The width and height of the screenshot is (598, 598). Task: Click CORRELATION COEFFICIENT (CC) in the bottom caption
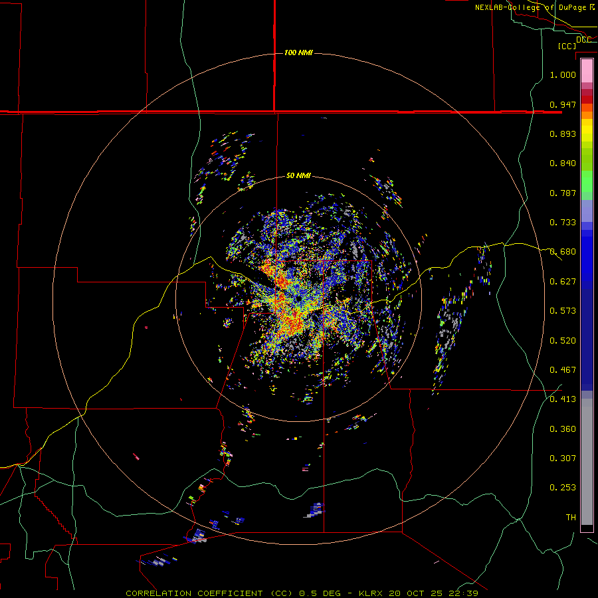[209, 593]
